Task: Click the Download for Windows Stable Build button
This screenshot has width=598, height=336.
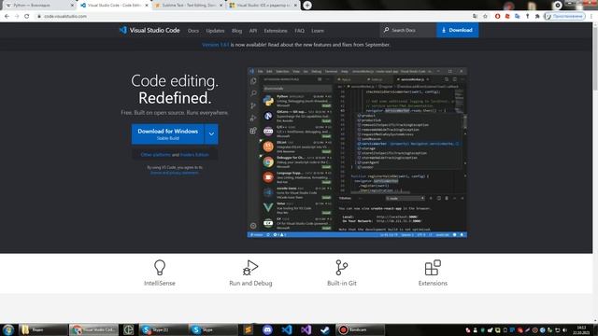Action: pyautogui.click(x=168, y=134)
